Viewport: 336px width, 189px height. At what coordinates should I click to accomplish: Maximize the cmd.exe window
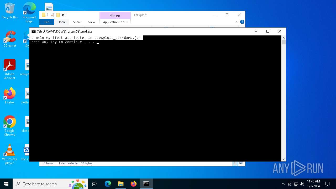pyautogui.click(x=268, y=31)
